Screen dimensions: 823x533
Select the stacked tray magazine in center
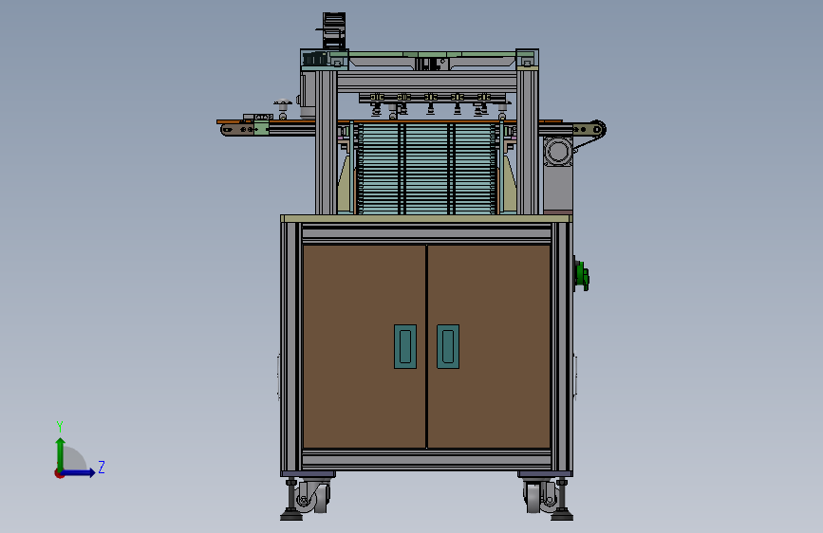coord(425,169)
